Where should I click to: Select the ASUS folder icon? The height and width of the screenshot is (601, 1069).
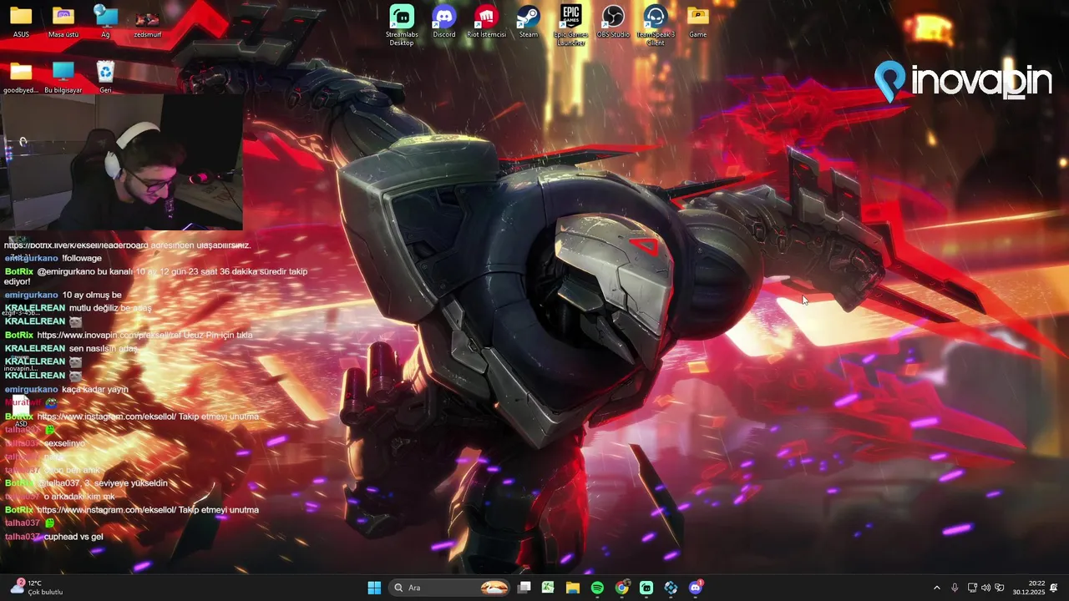pyautogui.click(x=21, y=22)
